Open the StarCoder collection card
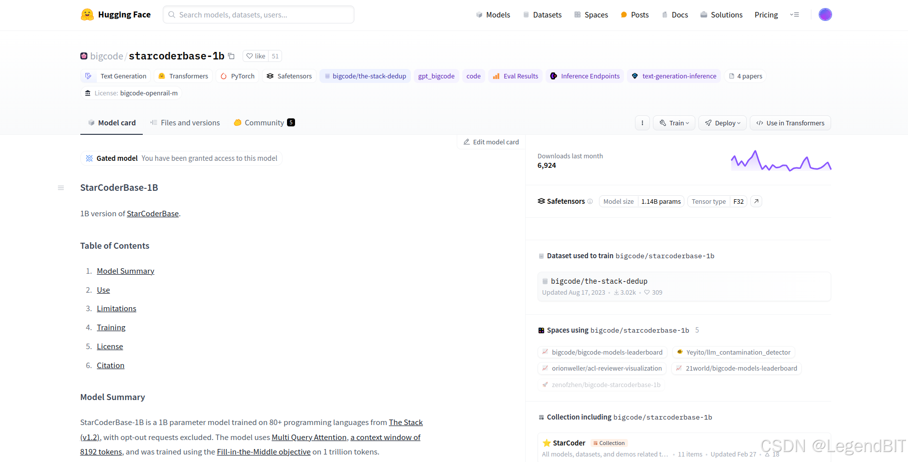 click(x=684, y=448)
